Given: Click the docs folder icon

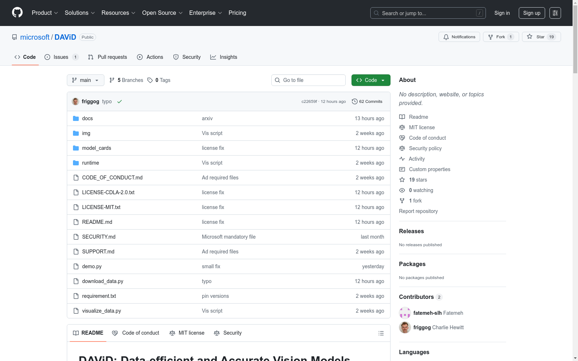Looking at the screenshot, I should click(x=76, y=118).
